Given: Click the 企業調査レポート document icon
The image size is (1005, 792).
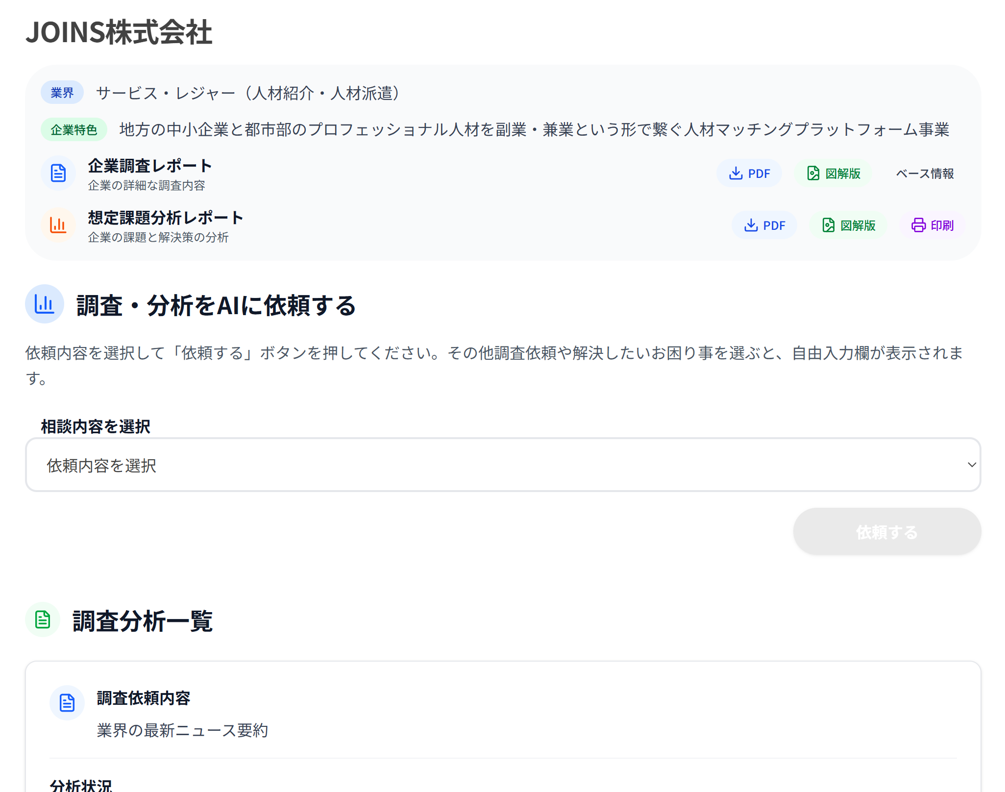Looking at the screenshot, I should [x=58, y=173].
